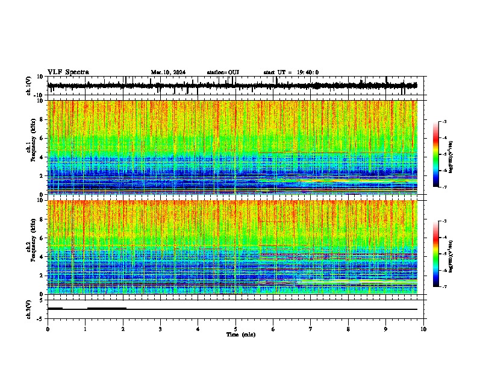Screen dimensions: 477x369
Task: Click the "-4" label on ch.2 colorbar
Action: coord(444,238)
